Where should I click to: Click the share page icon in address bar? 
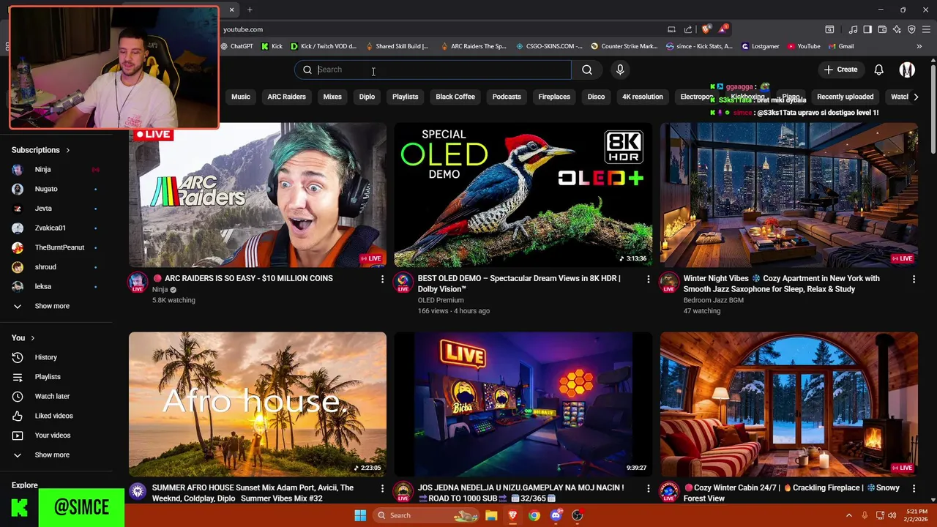tap(688, 29)
